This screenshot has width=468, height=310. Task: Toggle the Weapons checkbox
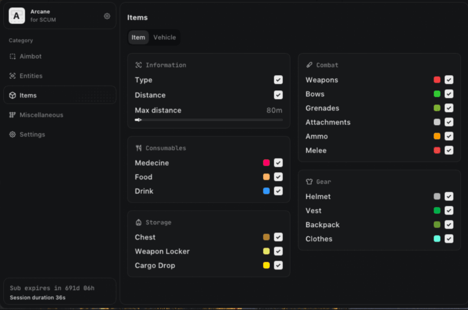pyautogui.click(x=449, y=80)
